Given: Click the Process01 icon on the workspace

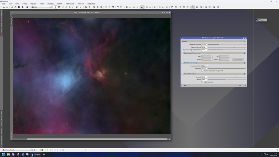Looking at the screenshot, I should tap(261, 20).
